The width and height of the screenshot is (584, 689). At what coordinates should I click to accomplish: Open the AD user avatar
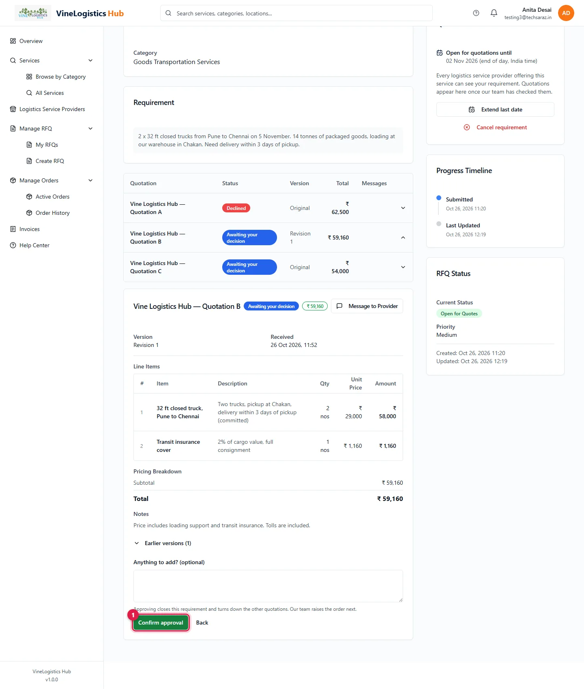point(566,13)
